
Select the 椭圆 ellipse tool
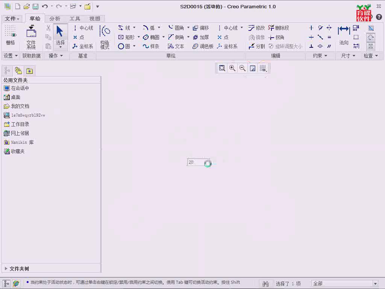[x=151, y=37]
